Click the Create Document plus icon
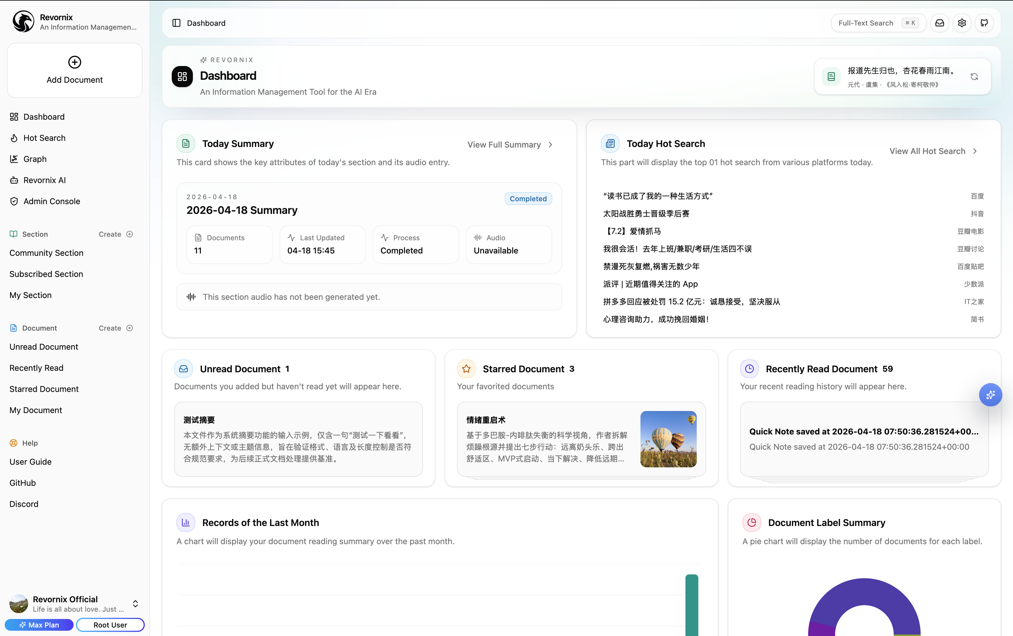This screenshot has height=636, width=1013. pyautogui.click(x=130, y=328)
